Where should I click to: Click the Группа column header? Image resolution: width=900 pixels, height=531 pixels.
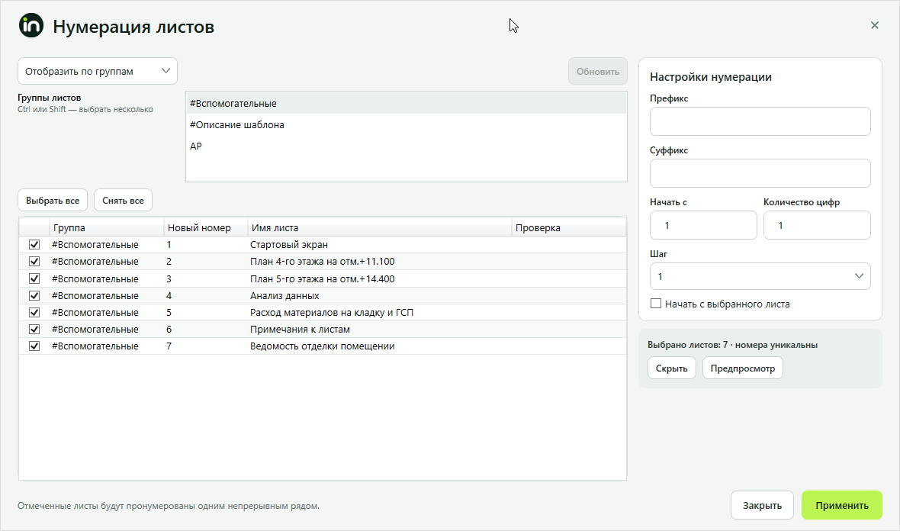pyautogui.click(x=107, y=227)
